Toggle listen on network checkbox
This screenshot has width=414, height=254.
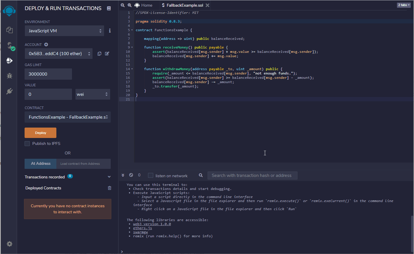click(150, 175)
